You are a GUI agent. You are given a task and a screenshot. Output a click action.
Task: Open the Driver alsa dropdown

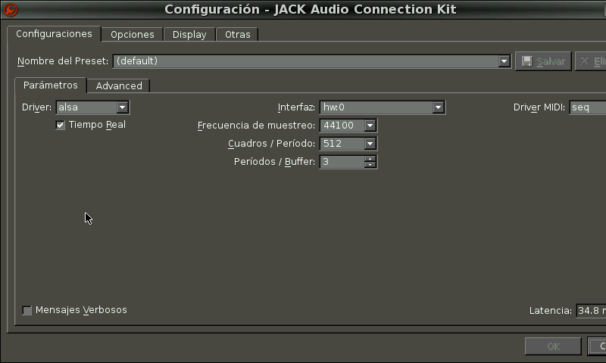coord(92,107)
